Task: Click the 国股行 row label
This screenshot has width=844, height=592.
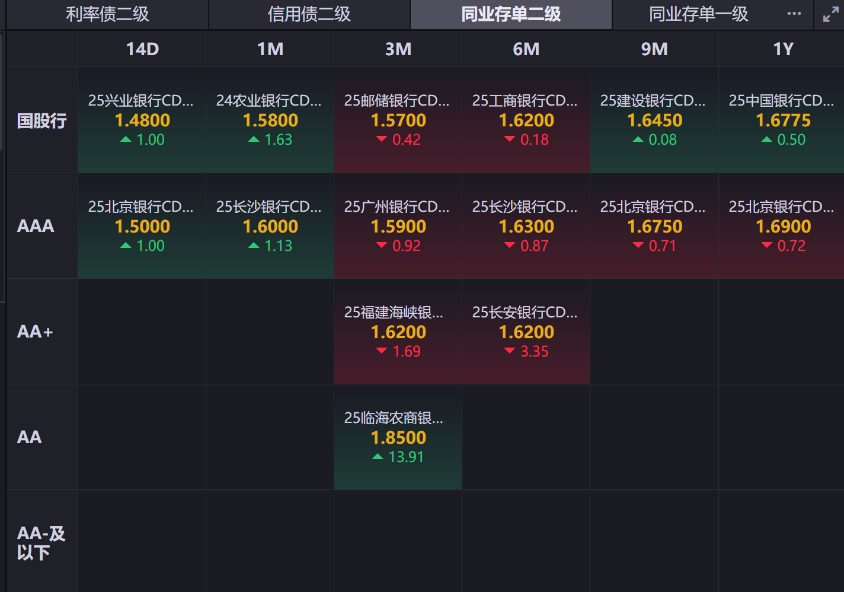Action: [41, 121]
